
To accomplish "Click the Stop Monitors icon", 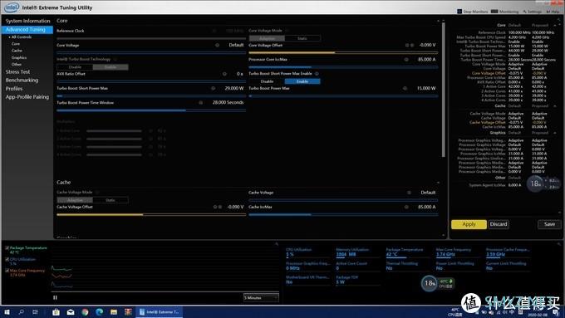I will pos(459,12).
